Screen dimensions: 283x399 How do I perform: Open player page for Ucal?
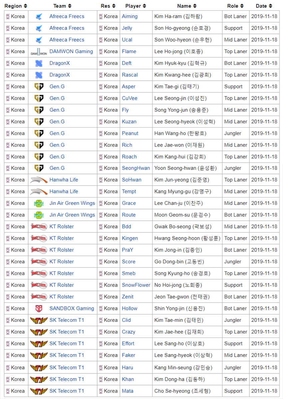pyautogui.click(x=127, y=40)
